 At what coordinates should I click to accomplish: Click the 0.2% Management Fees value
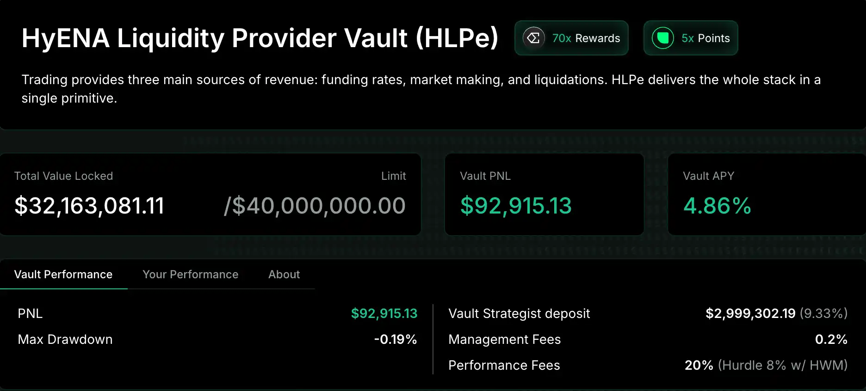(x=831, y=339)
